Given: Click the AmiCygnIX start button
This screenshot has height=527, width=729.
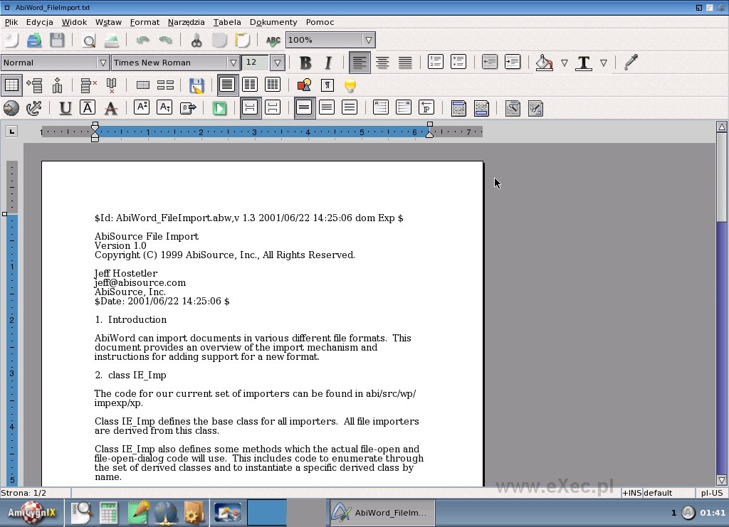Looking at the screenshot, I should [31, 513].
